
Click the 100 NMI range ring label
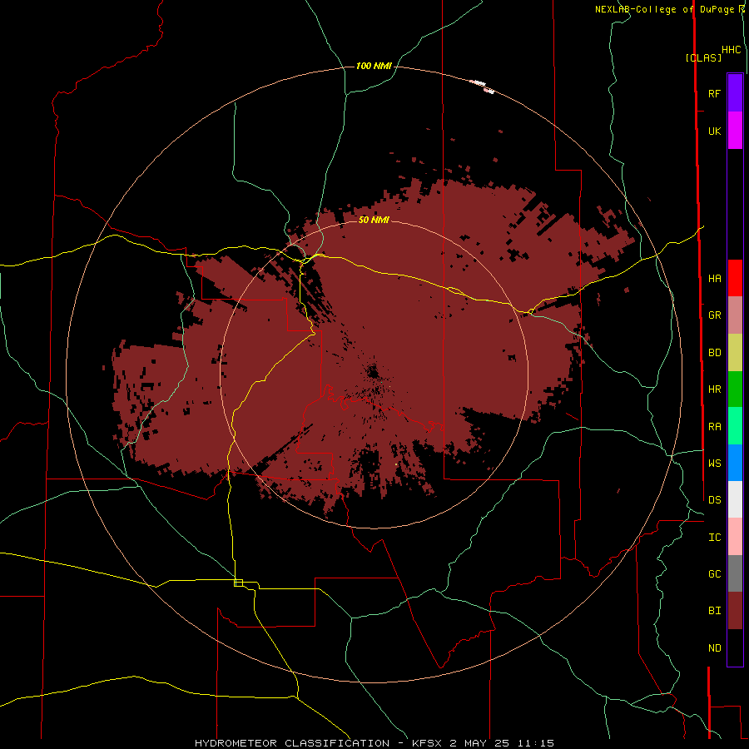tap(374, 66)
